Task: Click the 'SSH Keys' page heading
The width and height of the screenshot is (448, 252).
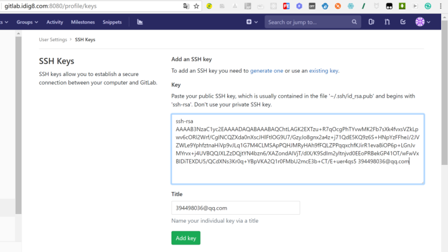Action: tap(57, 61)
